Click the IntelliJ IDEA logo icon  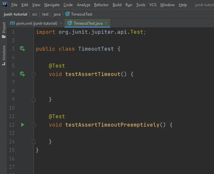(x=5, y=5)
